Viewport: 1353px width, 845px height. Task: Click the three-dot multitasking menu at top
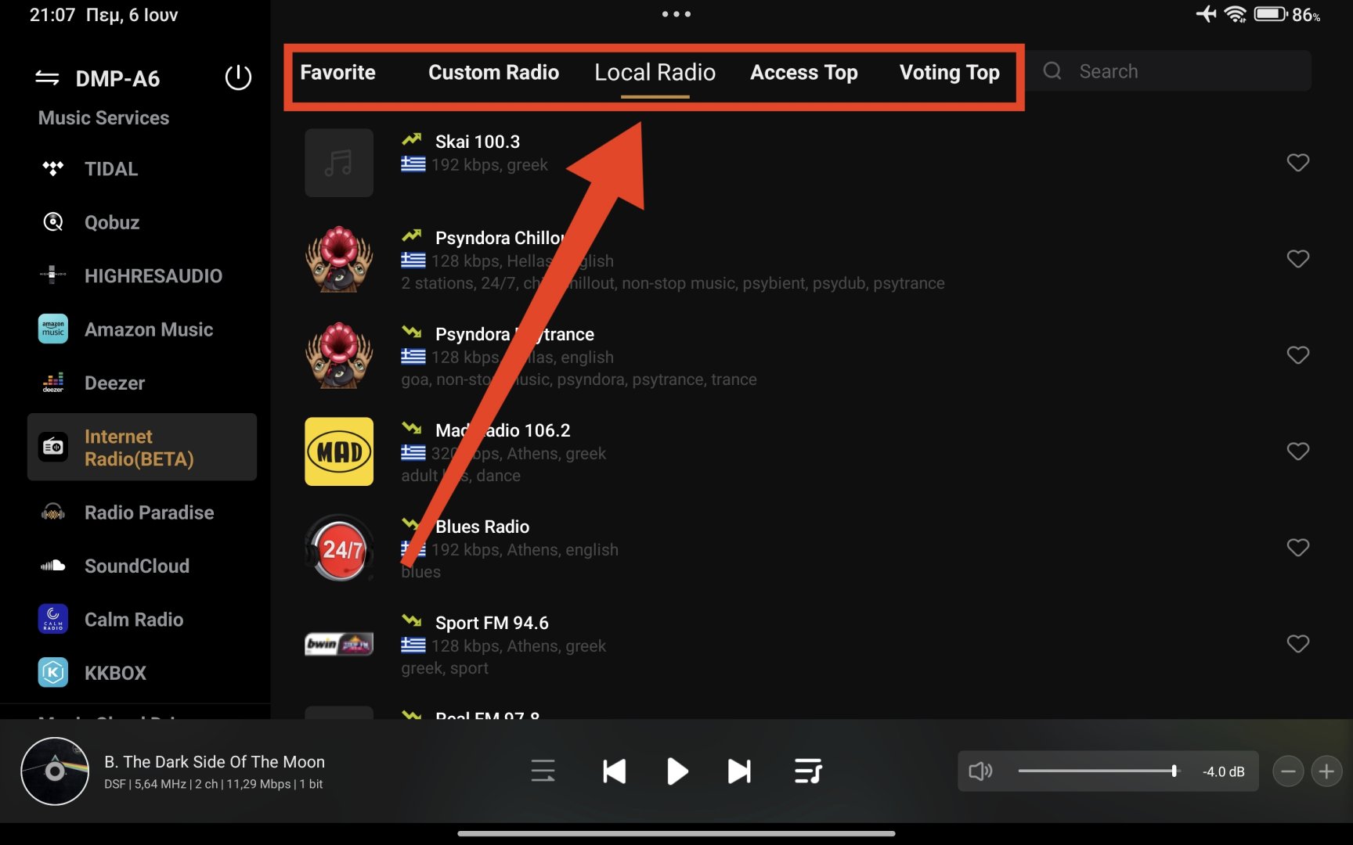676,14
